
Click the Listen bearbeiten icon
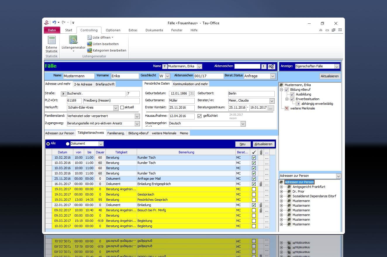pyautogui.click(x=89, y=44)
